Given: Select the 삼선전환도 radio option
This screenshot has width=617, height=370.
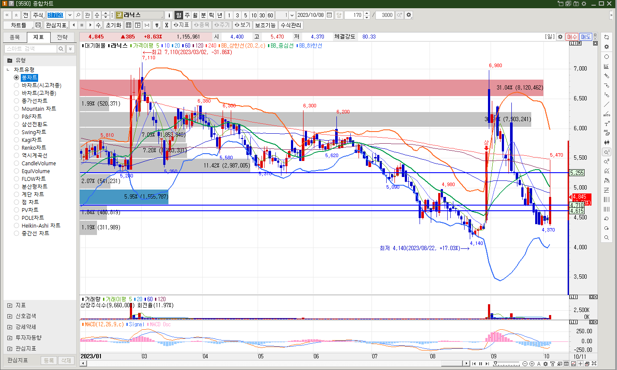Looking at the screenshot, I should click(x=16, y=124).
